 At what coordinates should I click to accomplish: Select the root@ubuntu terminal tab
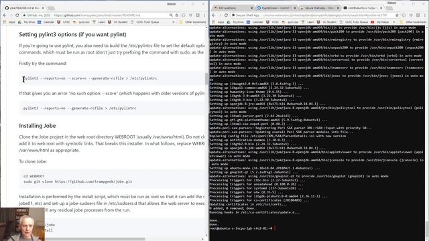tap(363, 8)
